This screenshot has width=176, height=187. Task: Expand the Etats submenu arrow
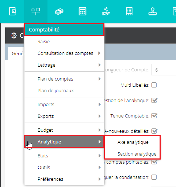point(99,156)
